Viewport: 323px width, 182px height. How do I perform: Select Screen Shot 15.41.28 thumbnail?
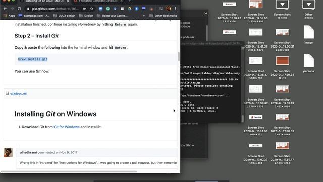(x=256, y=32)
